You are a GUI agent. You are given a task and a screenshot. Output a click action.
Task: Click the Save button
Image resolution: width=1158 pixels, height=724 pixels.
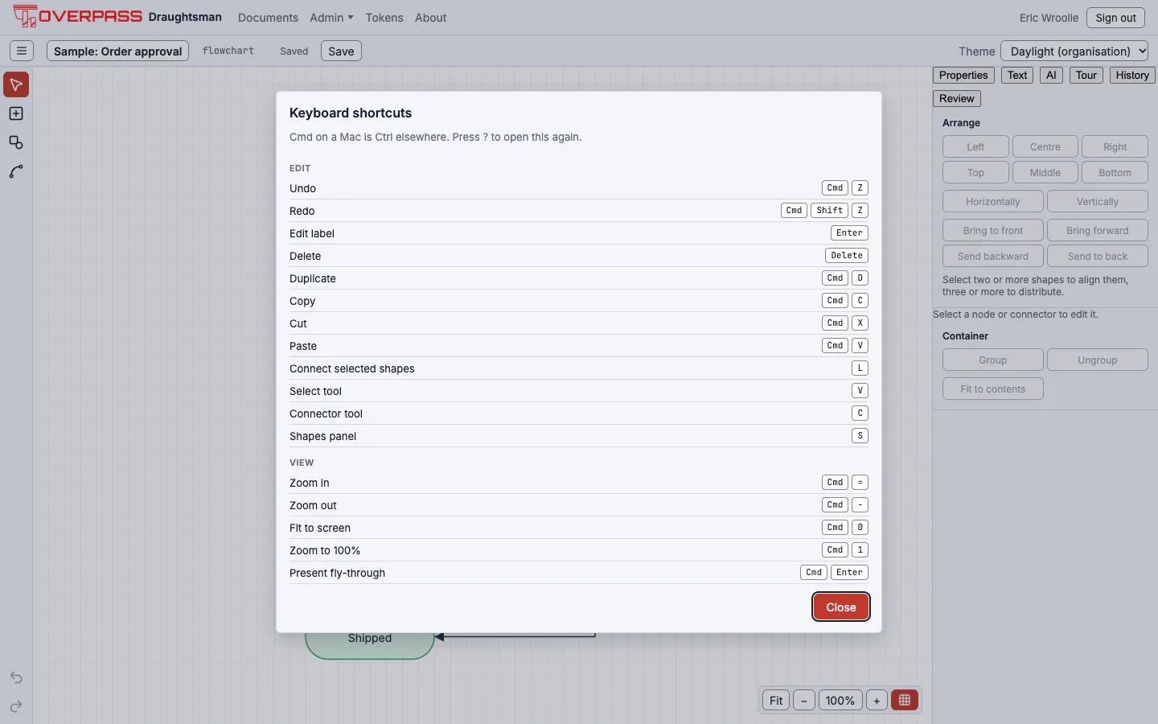coord(341,51)
